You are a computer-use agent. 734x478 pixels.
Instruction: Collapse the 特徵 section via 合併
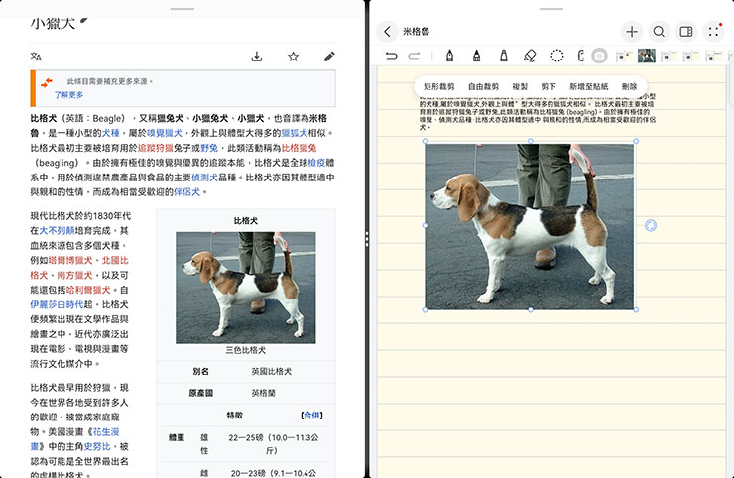pos(311,416)
